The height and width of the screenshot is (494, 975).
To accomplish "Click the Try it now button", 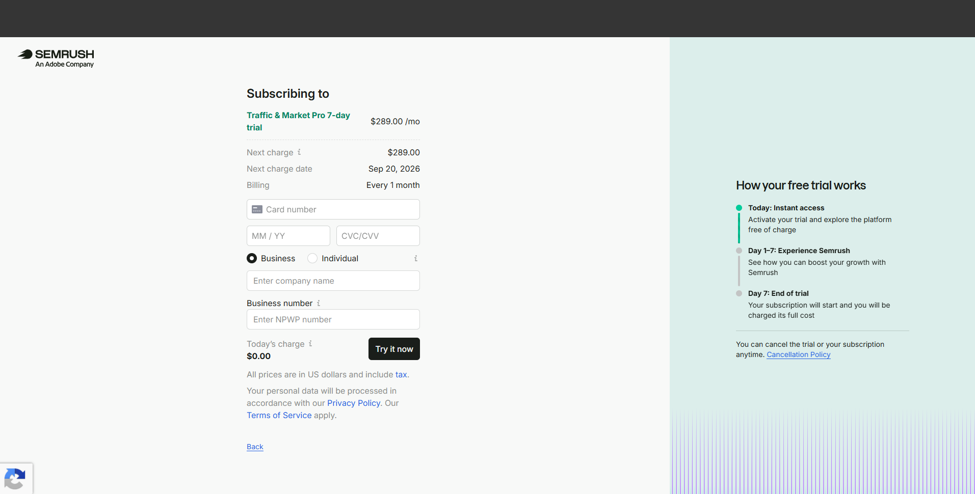I will click(x=394, y=349).
